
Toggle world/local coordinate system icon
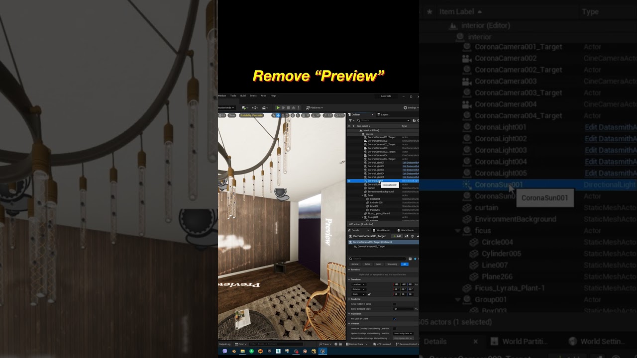(293, 115)
